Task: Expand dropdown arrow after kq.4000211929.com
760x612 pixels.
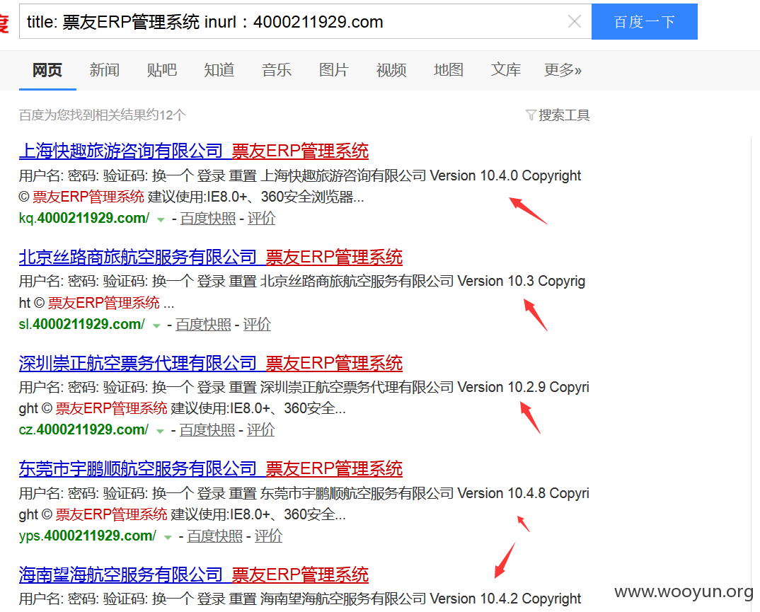Action: [x=161, y=219]
